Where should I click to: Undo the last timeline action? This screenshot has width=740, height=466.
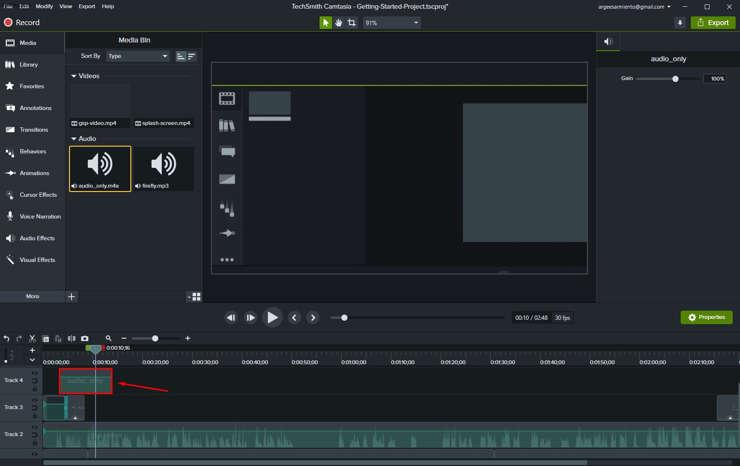click(6, 339)
